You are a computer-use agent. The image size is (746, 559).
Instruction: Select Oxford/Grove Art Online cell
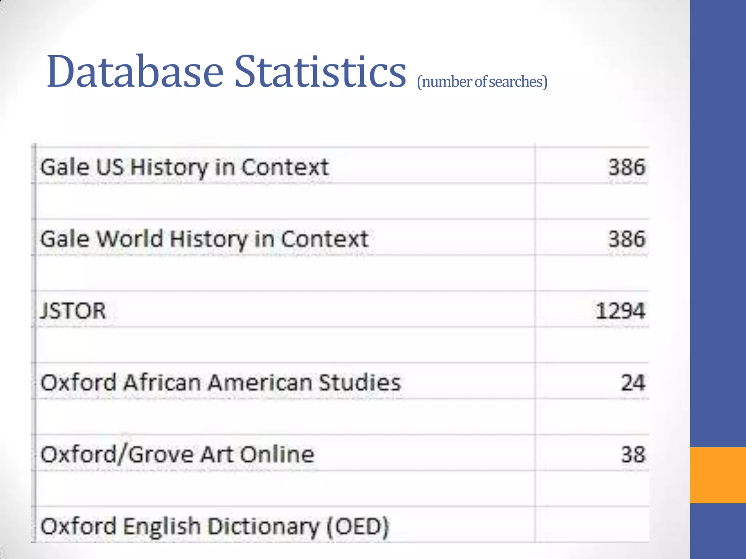pos(177,455)
